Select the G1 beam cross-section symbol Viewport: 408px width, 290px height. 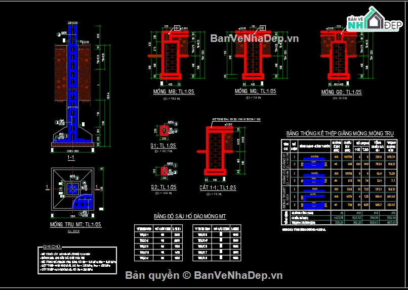pos(164,131)
